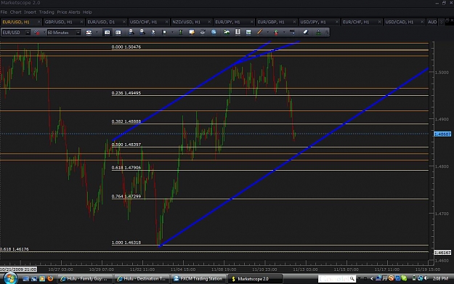Click the '1.000 1.46318' Fibonacci label
This screenshot has height=284, width=454.
(126, 243)
